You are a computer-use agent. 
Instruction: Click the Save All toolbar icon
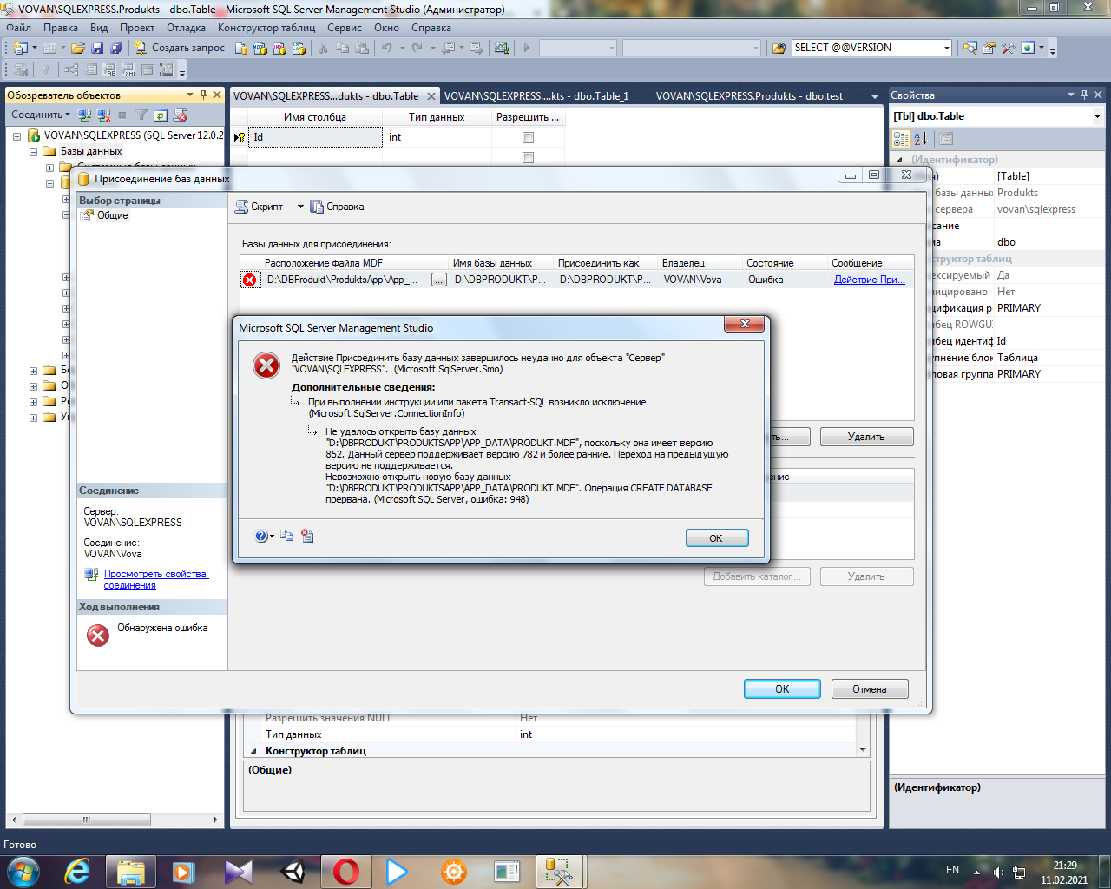tap(115, 48)
